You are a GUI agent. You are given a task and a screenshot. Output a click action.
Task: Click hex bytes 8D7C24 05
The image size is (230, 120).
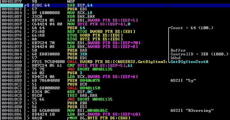pyautogui.click(x=43, y=20)
